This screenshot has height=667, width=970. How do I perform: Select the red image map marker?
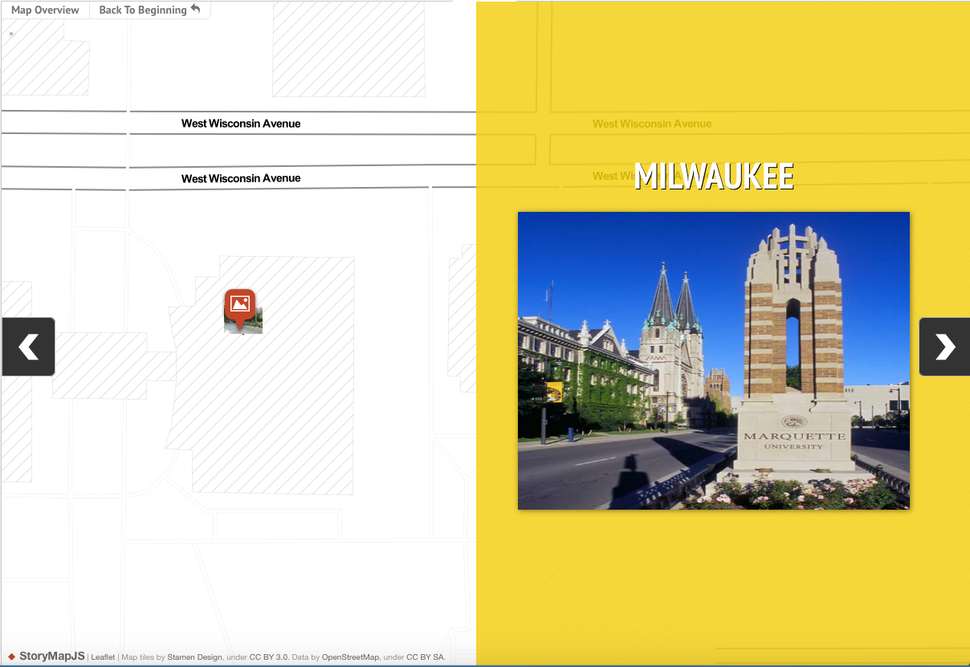pos(239,308)
